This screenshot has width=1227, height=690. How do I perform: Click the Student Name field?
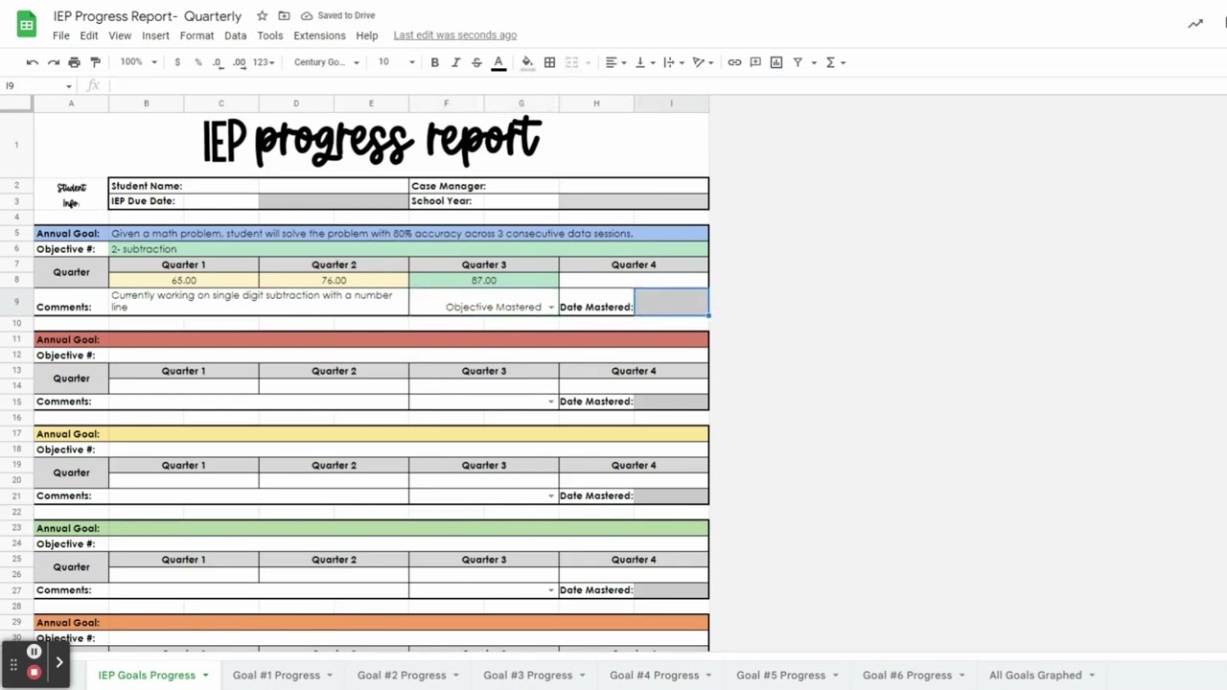259,186
